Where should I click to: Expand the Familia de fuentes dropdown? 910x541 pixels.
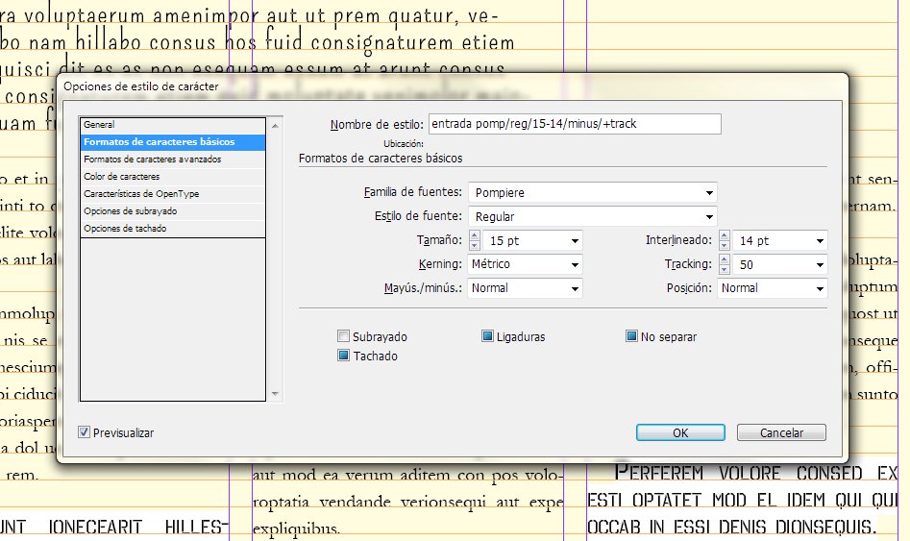coord(709,193)
